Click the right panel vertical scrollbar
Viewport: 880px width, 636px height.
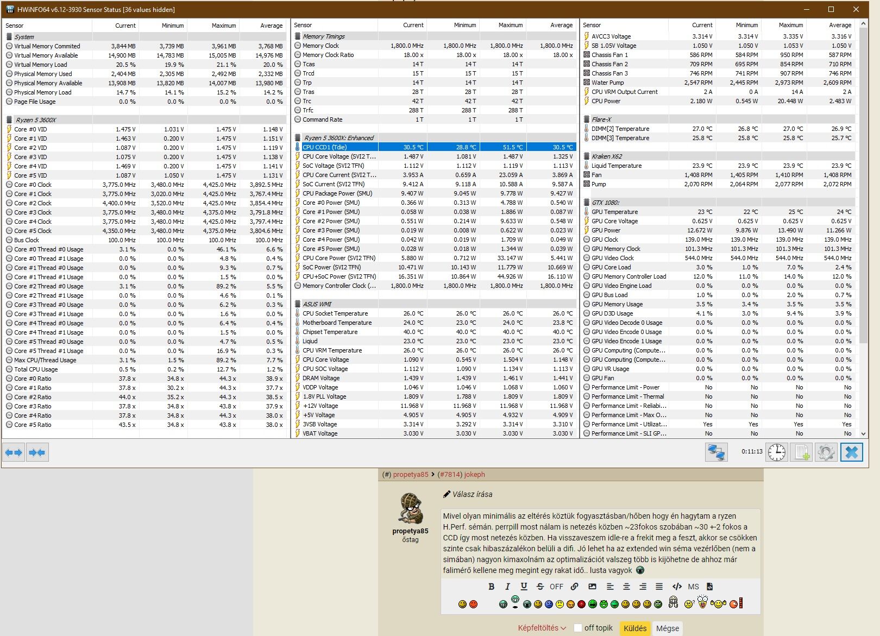(864, 185)
